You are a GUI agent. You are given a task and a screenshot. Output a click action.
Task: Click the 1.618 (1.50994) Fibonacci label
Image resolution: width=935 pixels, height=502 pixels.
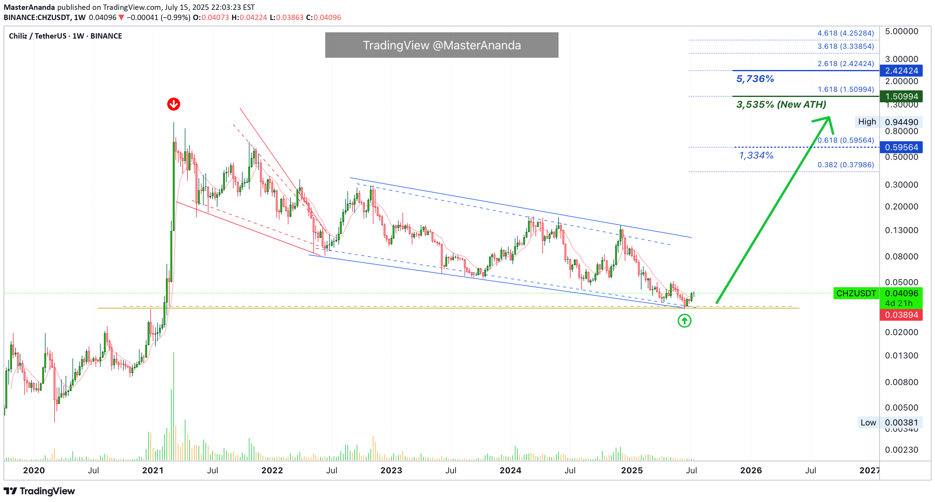tap(845, 89)
